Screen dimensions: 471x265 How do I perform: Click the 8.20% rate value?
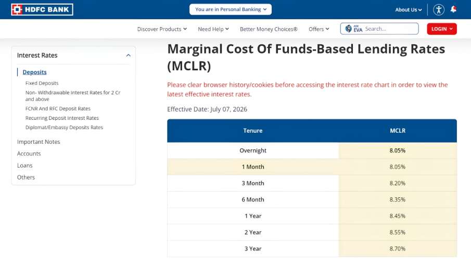[398, 183]
